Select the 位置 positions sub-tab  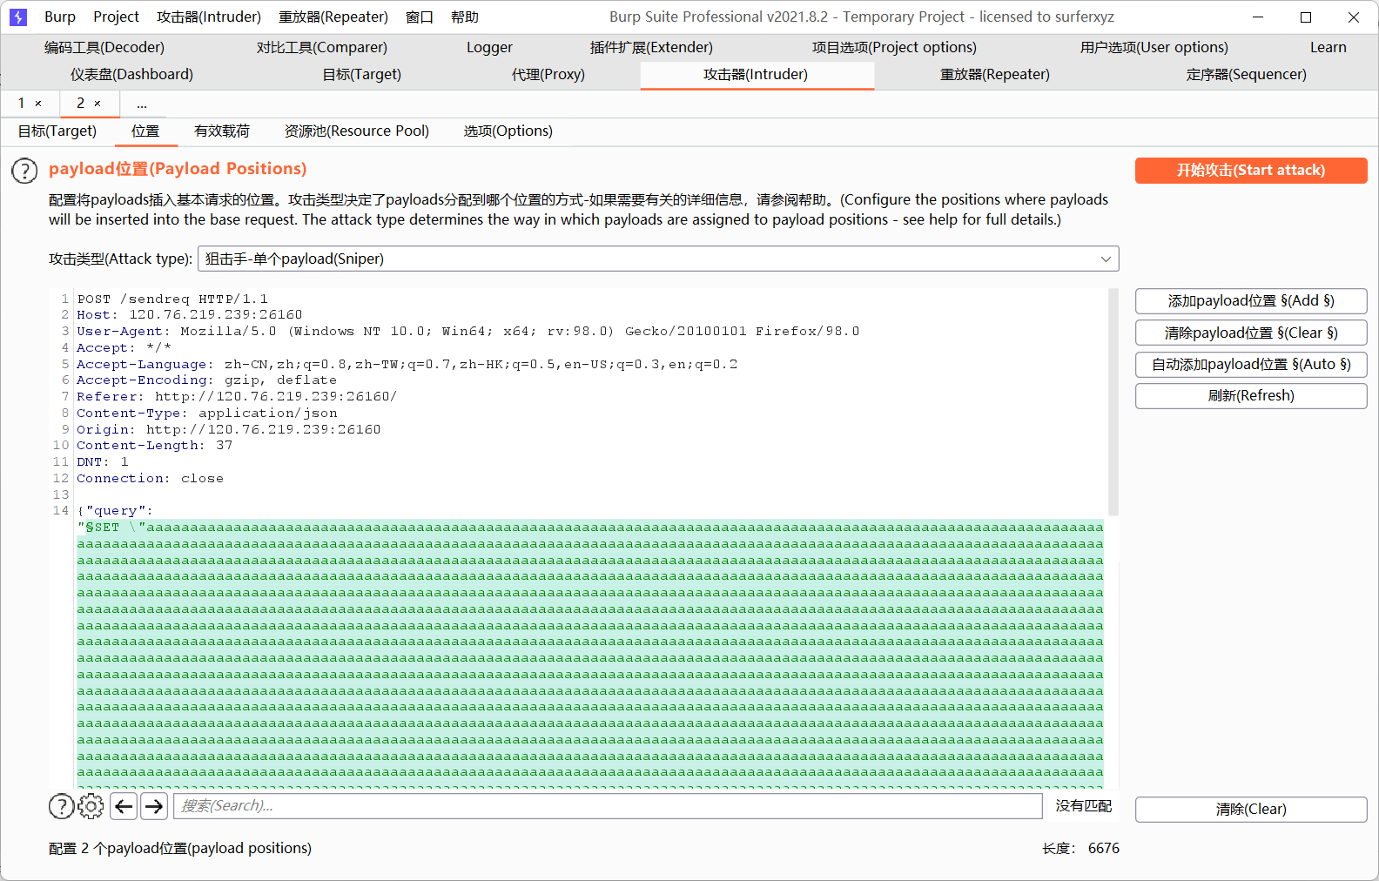[x=145, y=131]
